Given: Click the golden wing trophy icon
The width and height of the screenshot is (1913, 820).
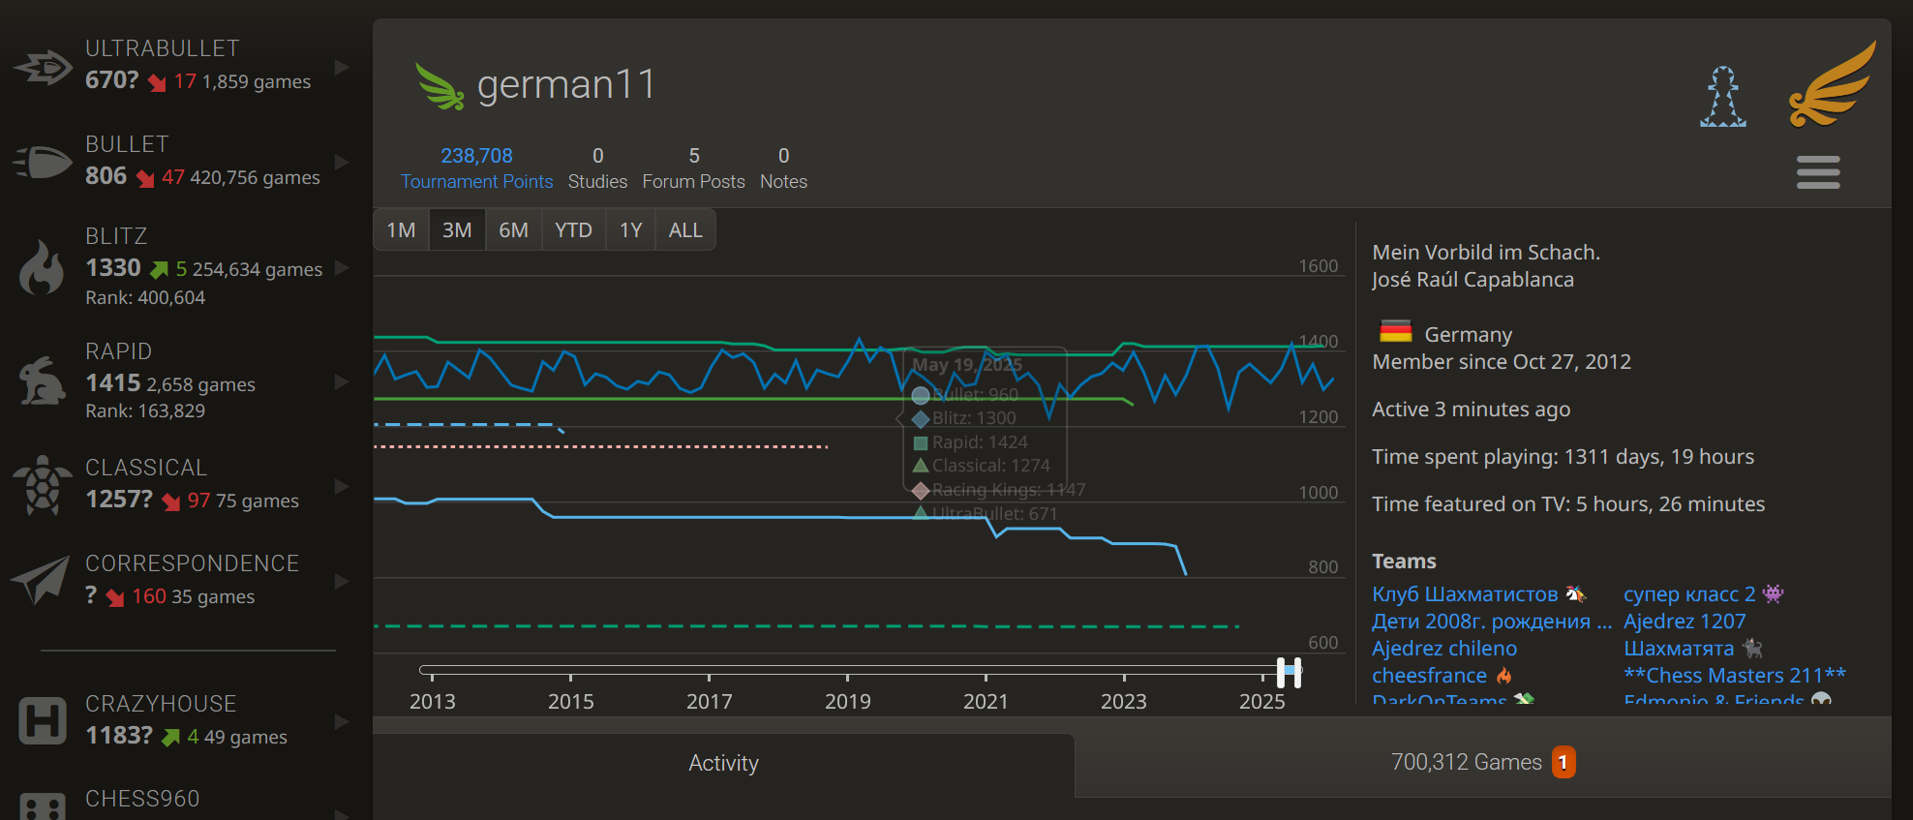Looking at the screenshot, I should pos(1833,84).
